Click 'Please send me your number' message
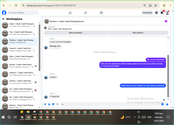Image resolution: width=174 pixels, height=125 pixels. tap(143, 86)
